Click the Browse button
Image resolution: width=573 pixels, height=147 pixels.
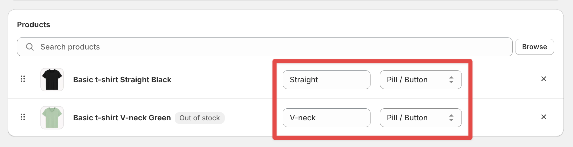534,47
